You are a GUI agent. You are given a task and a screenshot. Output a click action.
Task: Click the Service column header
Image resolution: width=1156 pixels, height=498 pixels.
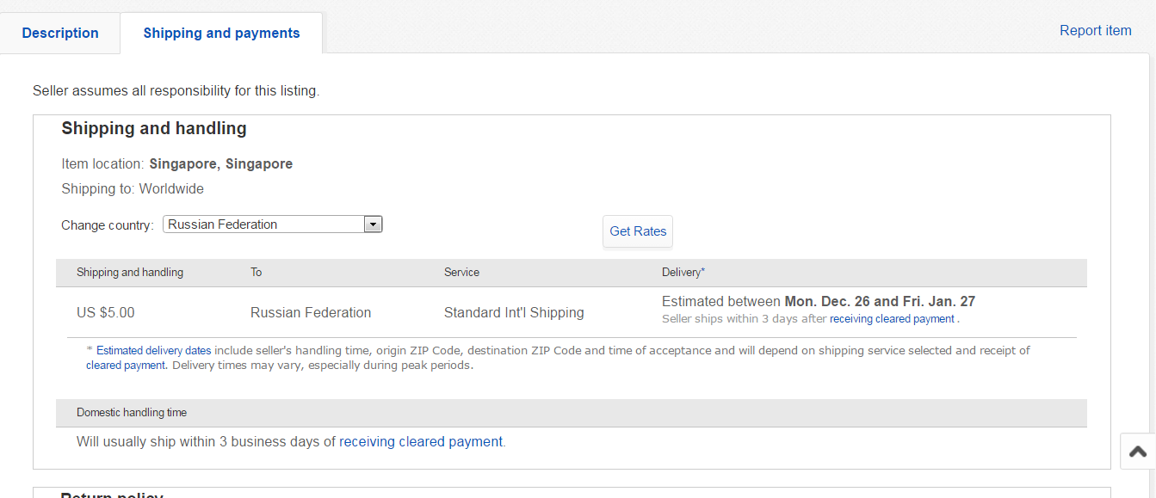coord(461,273)
